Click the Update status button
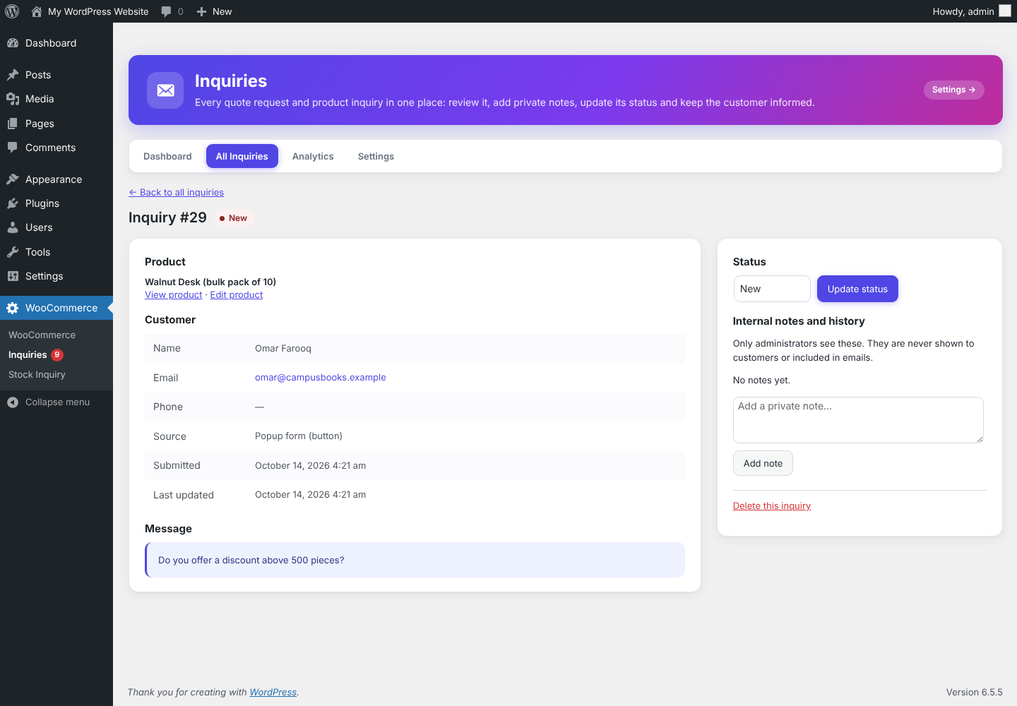Image resolution: width=1017 pixels, height=706 pixels. tap(857, 289)
